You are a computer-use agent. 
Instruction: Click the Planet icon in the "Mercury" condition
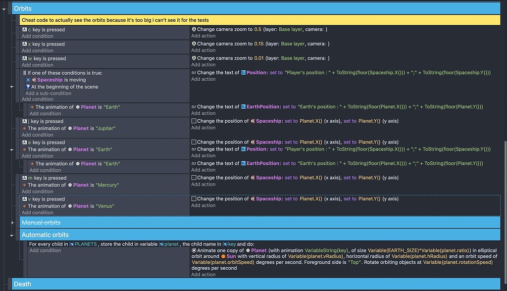tap(70, 185)
